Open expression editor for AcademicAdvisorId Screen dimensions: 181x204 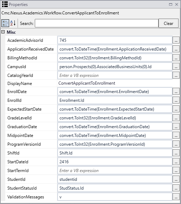coord(176,40)
